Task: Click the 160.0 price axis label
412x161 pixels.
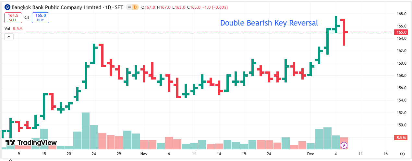Action: pos(402,63)
